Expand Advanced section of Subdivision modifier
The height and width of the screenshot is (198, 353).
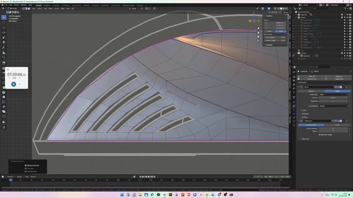(x=305, y=139)
